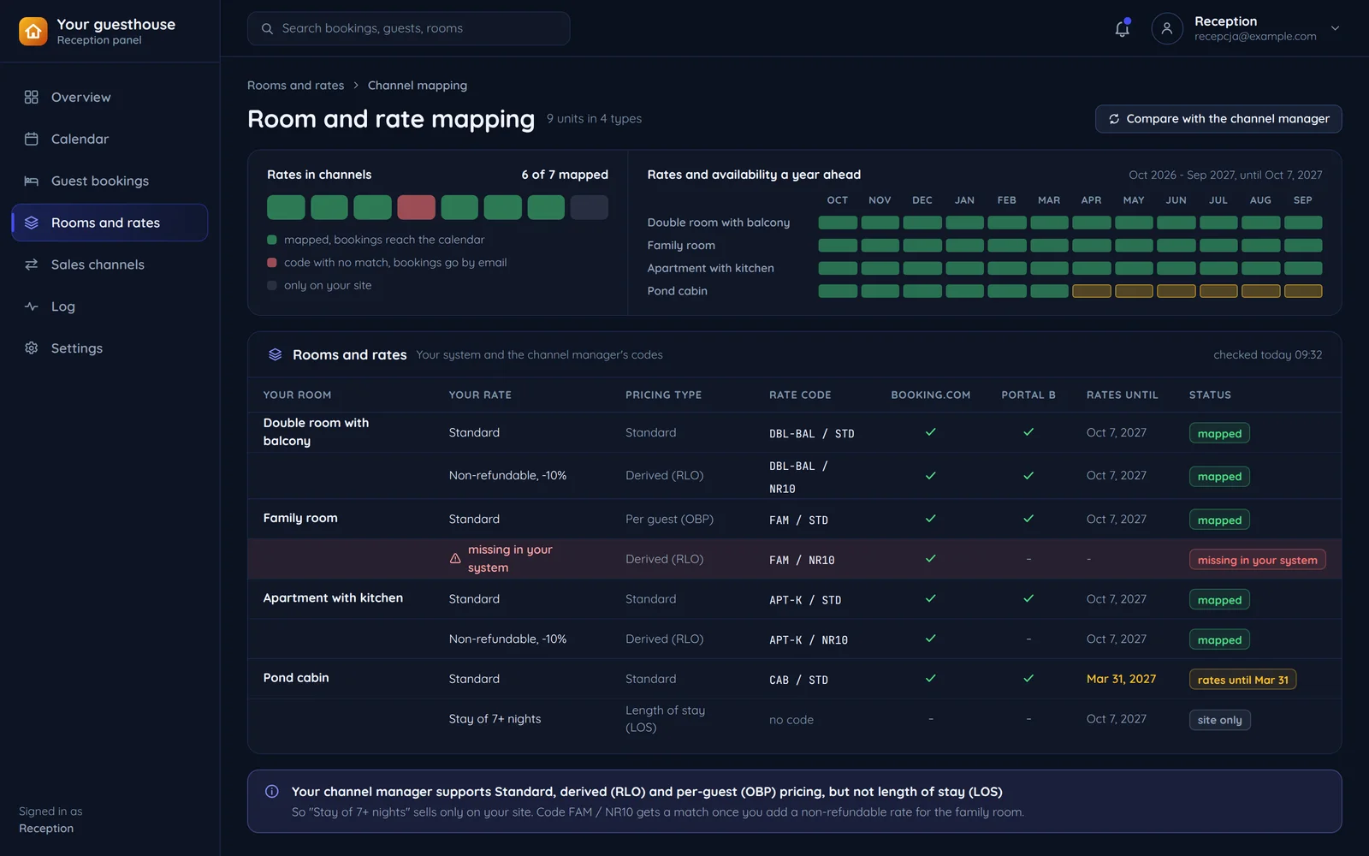The height and width of the screenshot is (856, 1369).
Task: Click Double room with balcony October cell
Action: click(838, 223)
